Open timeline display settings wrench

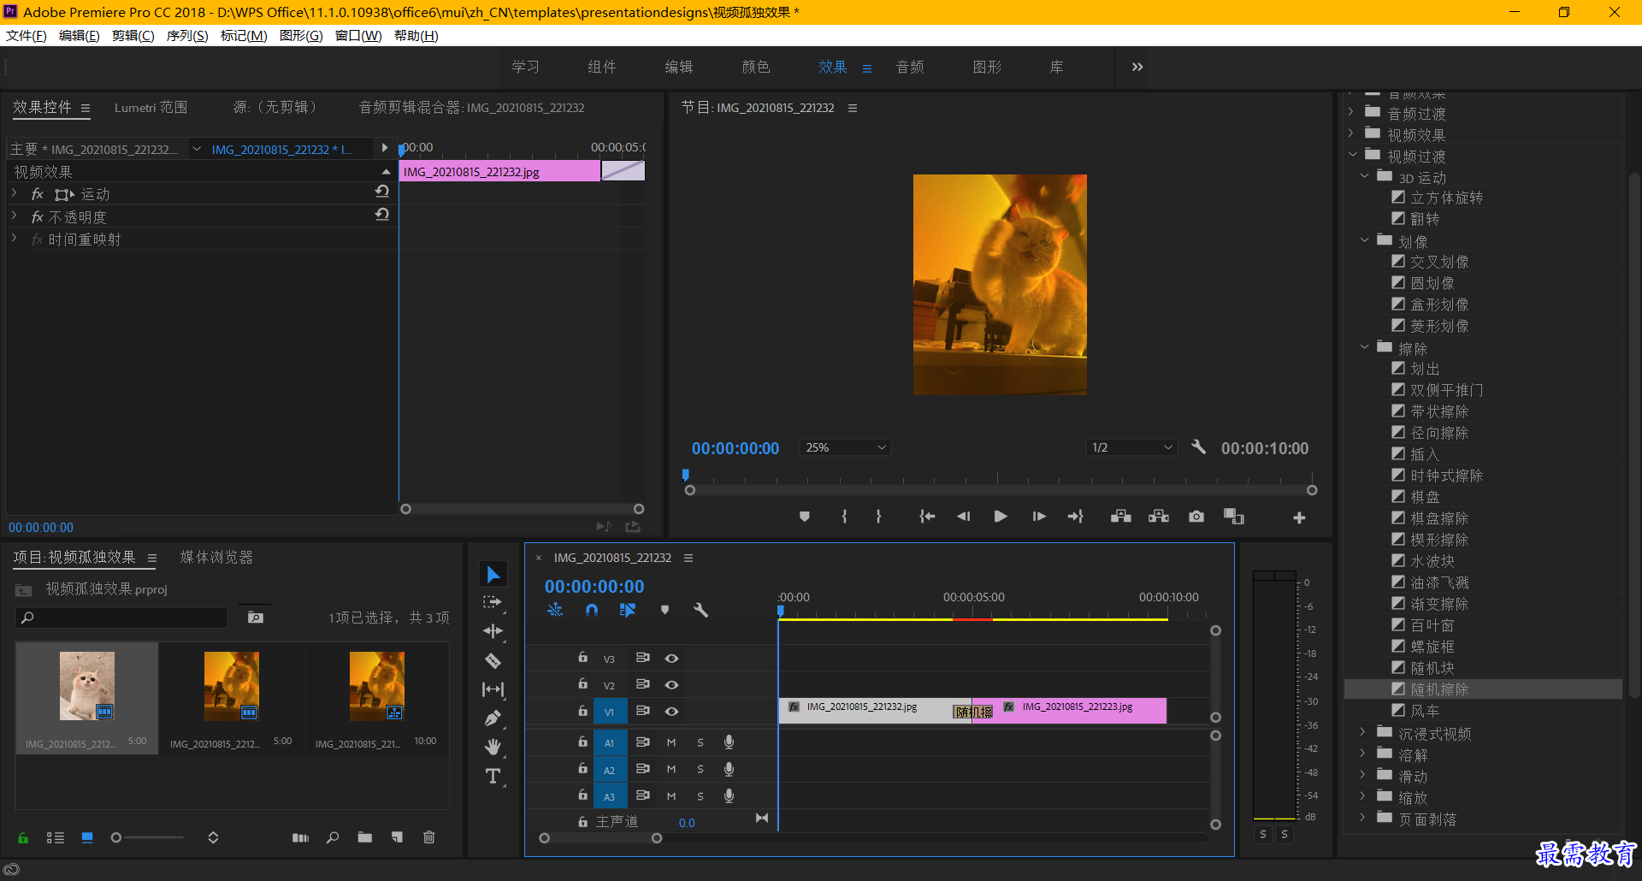click(x=700, y=610)
